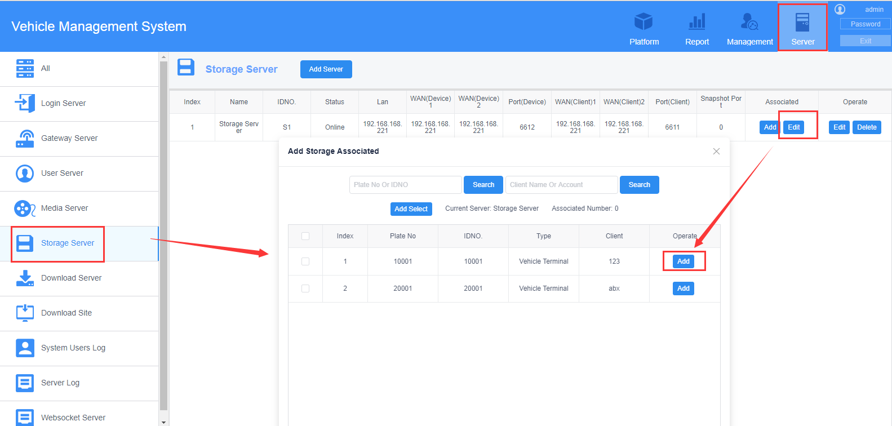The width and height of the screenshot is (892, 426).
Task: Open the Server Log sidebar icon
Action: 25,383
